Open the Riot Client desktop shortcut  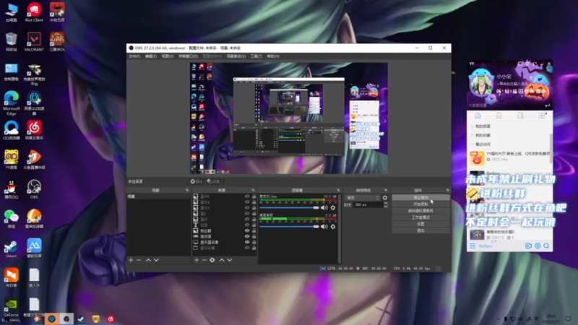[x=34, y=12]
